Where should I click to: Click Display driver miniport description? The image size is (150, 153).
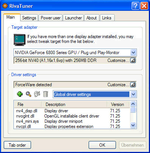tap(64, 121)
